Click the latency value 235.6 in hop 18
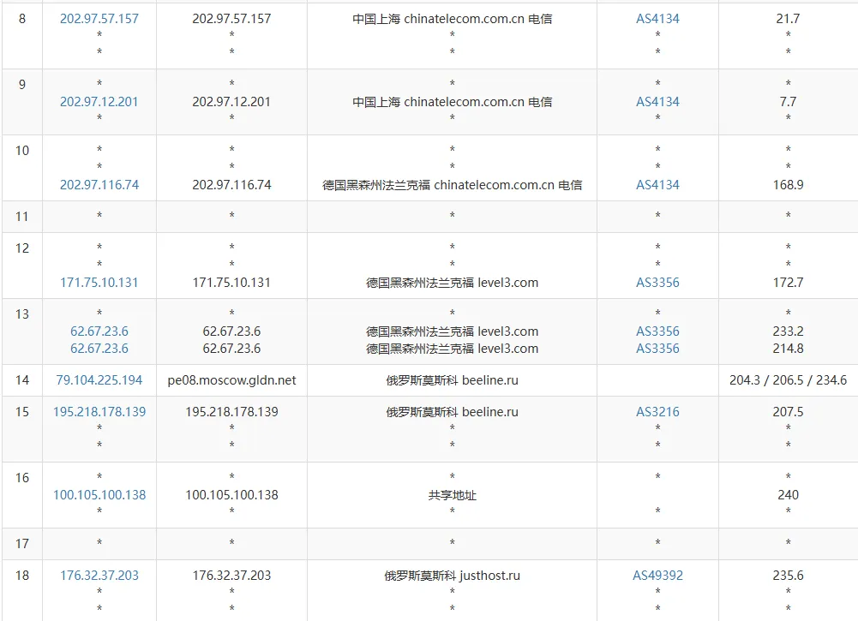 787,576
